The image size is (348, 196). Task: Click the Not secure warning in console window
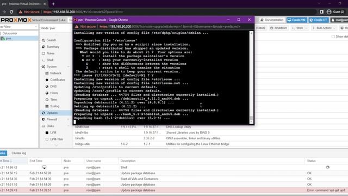tap(85, 27)
